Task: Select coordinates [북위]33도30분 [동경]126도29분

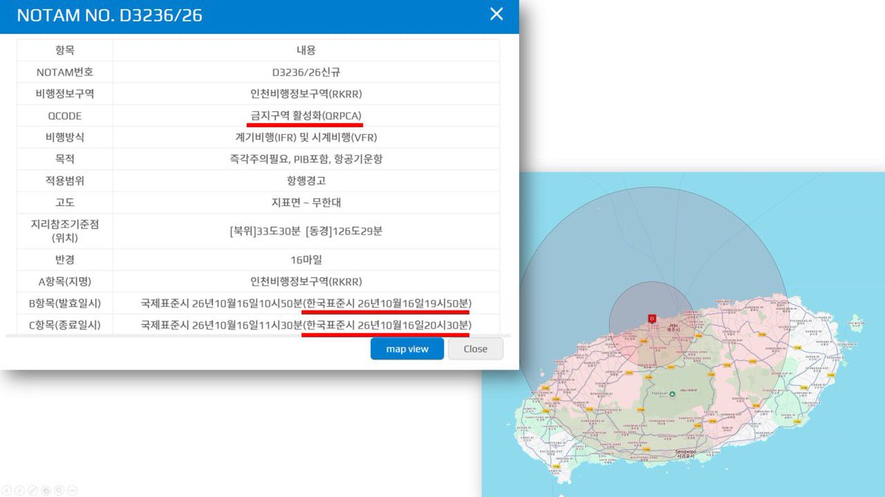Action: click(x=305, y=231)
